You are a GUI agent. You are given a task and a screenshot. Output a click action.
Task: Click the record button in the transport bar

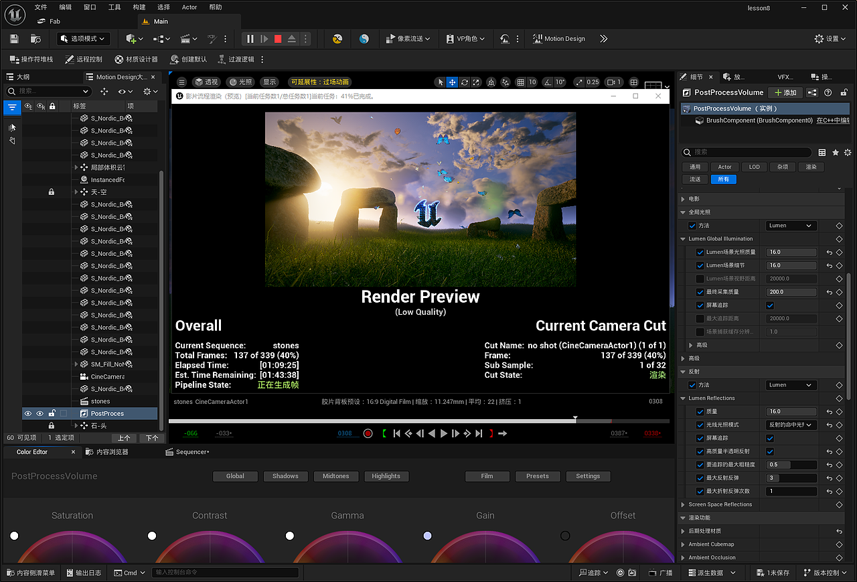tap(368, 433)
